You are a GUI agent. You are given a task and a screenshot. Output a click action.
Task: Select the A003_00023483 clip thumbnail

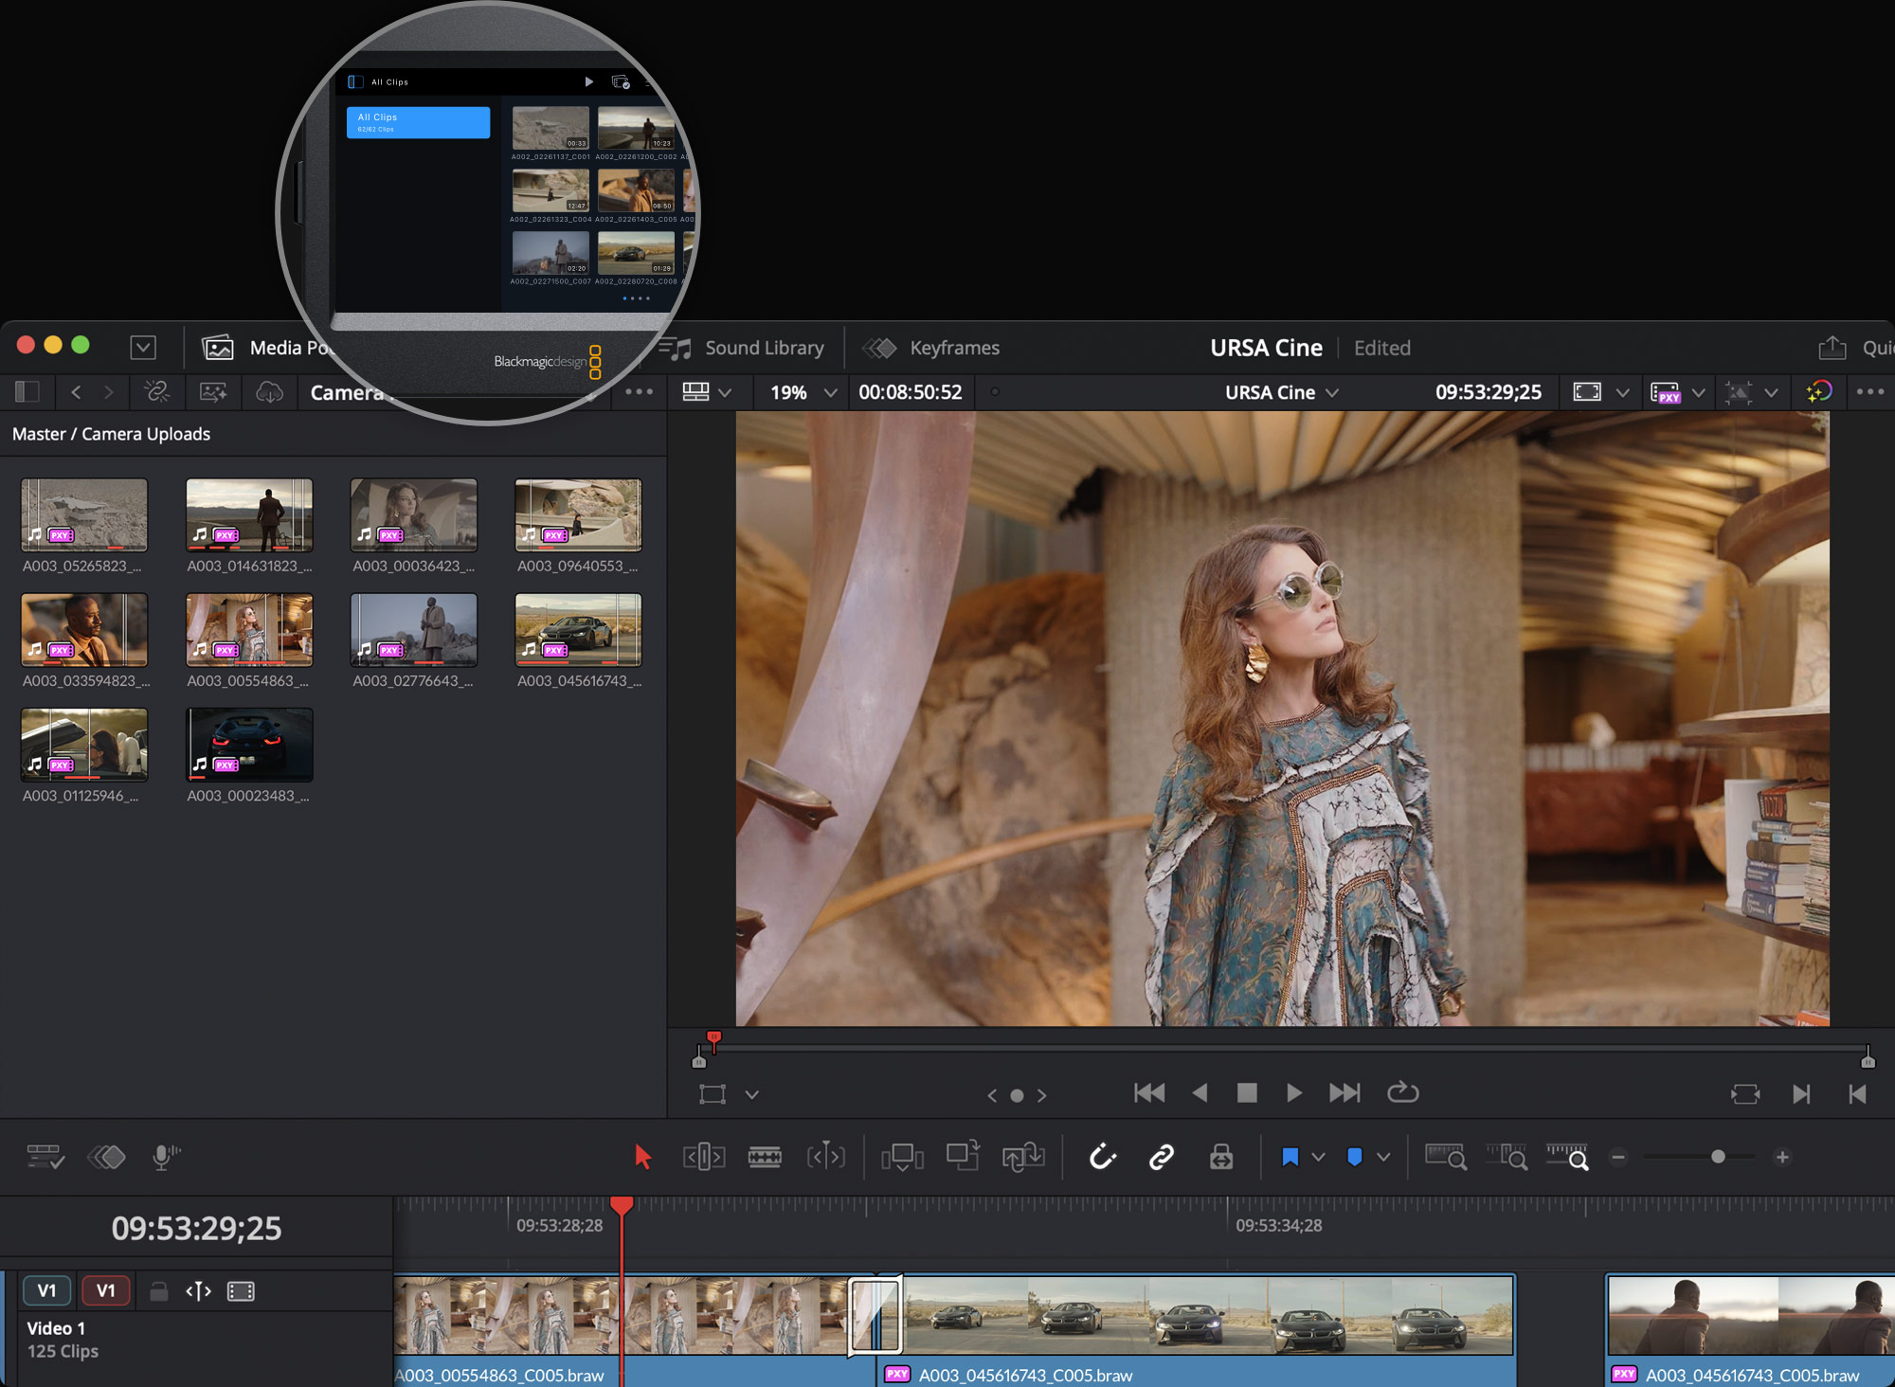point(249,745)
